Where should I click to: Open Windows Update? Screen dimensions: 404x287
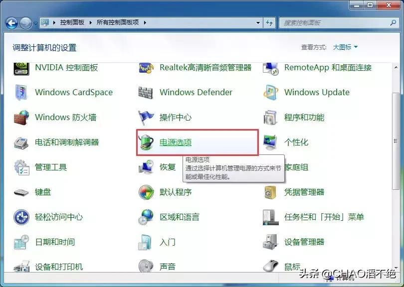tap(317, 93)
